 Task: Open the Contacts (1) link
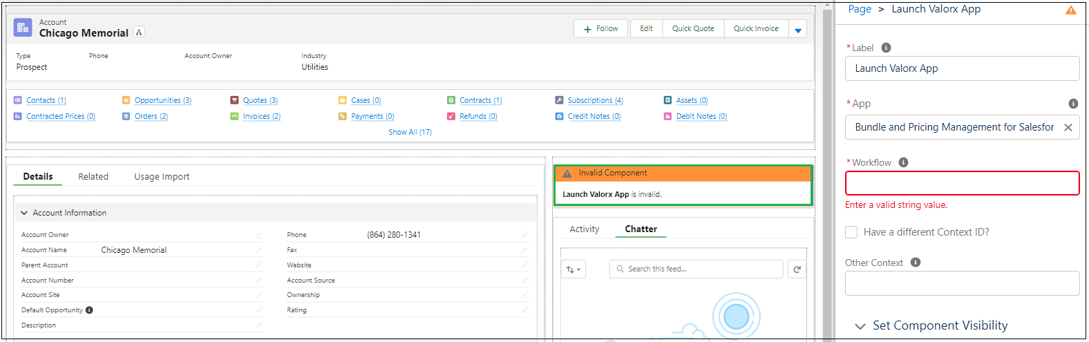46,100
